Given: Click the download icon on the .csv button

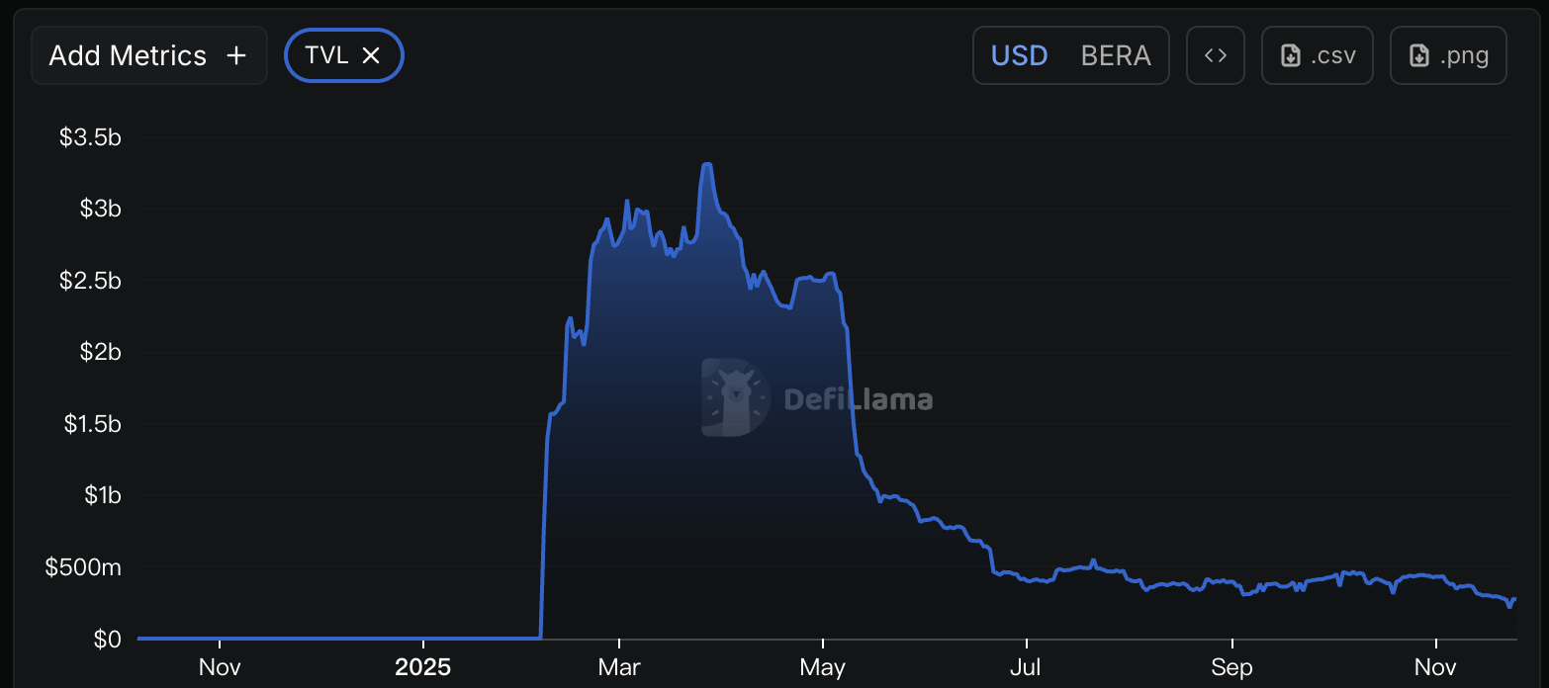Looking at the screenshot, I should (1291, 55).
